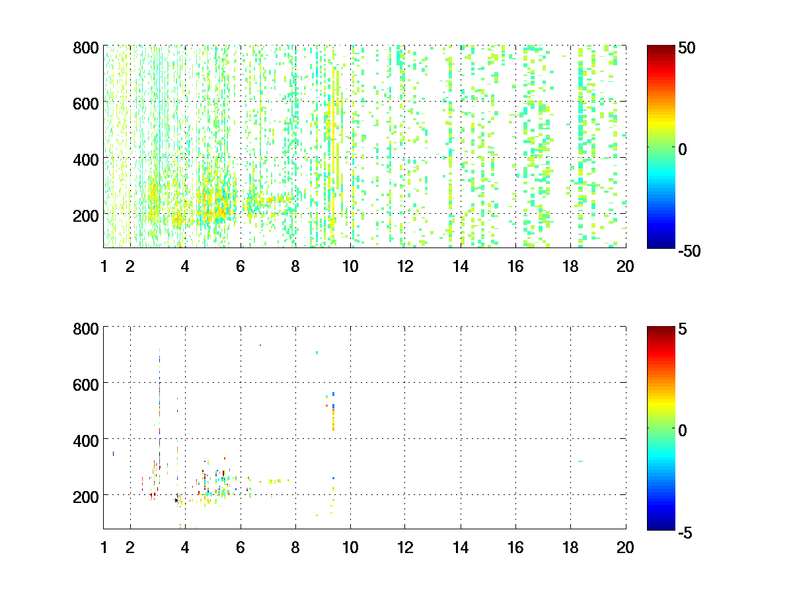Viewport: 793px width, 594px height.
Task: Select the sparse heatmap axes with the ±5 colorbar
Action: [x=365, y=427]
